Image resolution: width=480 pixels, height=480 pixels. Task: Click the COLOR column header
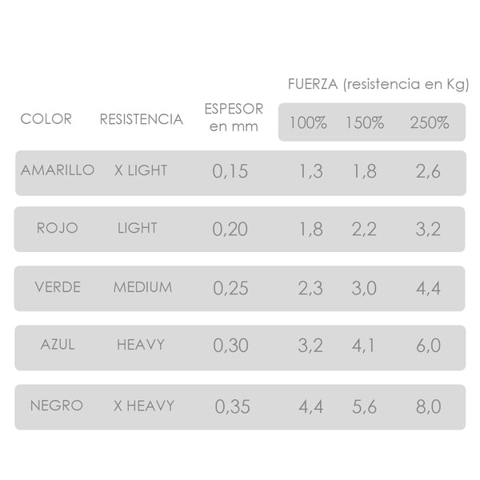pos(46,118)
